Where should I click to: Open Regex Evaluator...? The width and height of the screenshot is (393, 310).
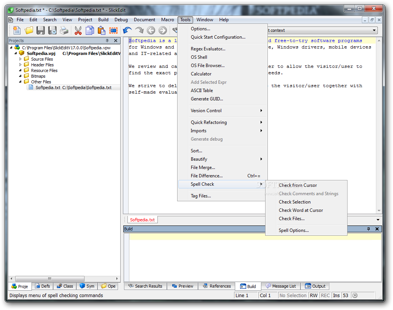223,49
